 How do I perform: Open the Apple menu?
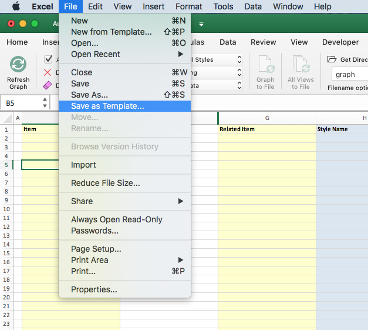pos(16,6)
